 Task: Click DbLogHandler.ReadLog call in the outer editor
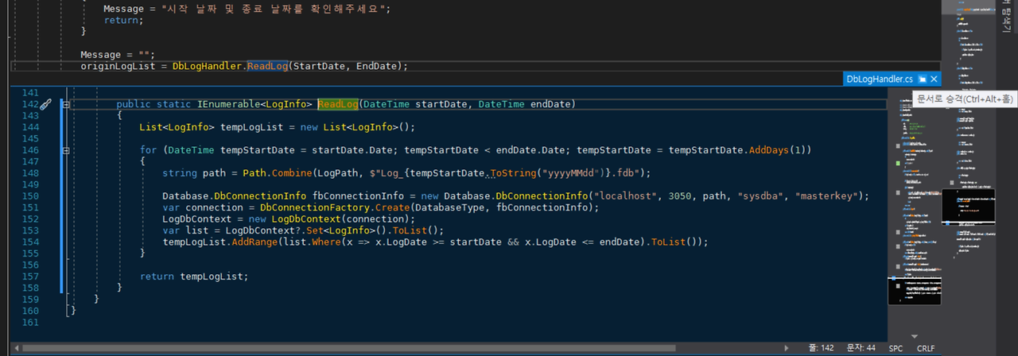229,66
